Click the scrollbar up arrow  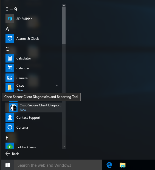point(64,5)
